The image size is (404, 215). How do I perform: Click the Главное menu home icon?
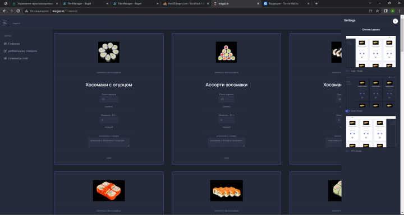[5, 44]
